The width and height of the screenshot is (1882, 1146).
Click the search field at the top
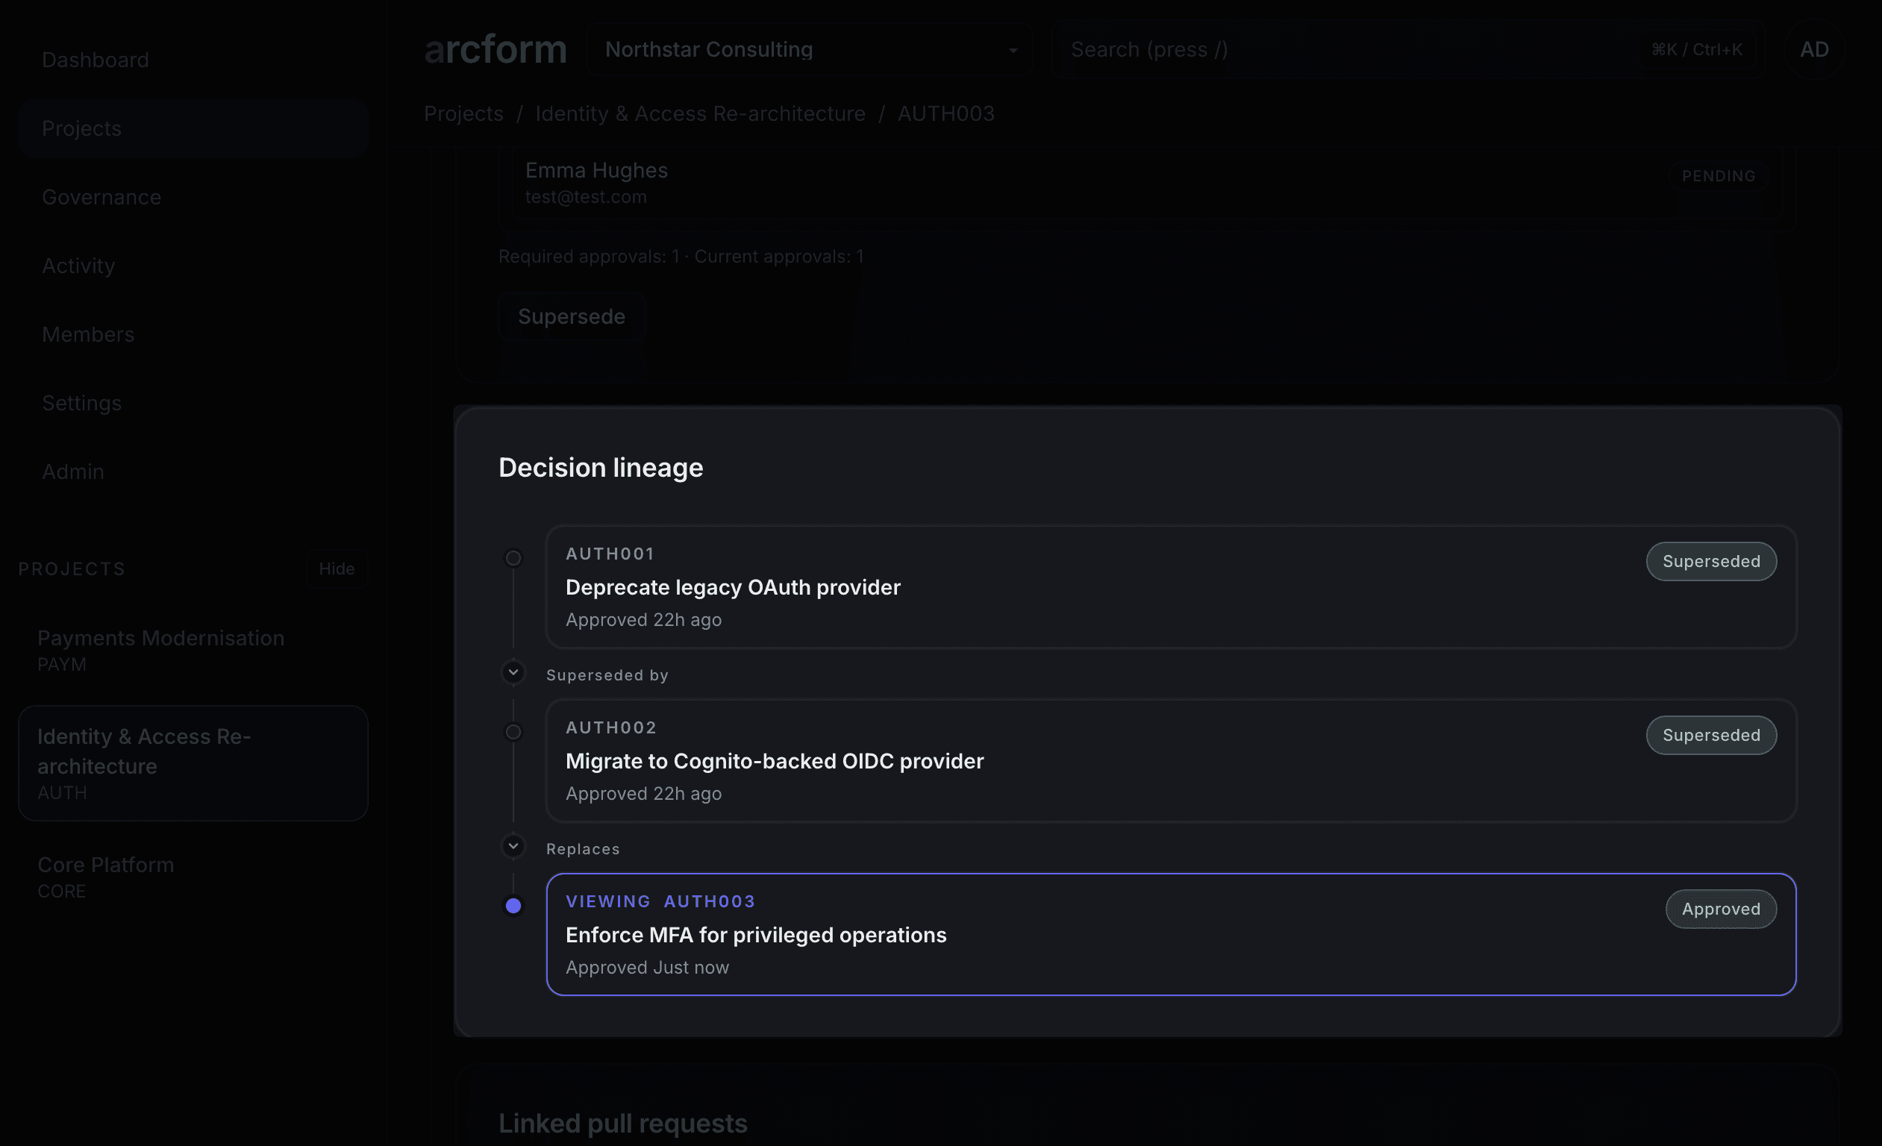pyautogui.click(x=1298, y=48)
